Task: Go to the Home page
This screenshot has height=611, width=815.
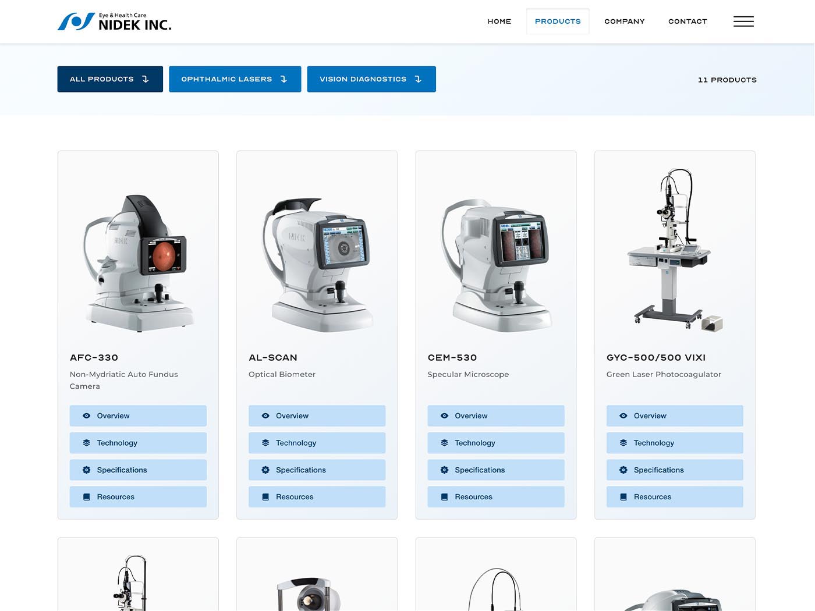Action: (499, 22)
